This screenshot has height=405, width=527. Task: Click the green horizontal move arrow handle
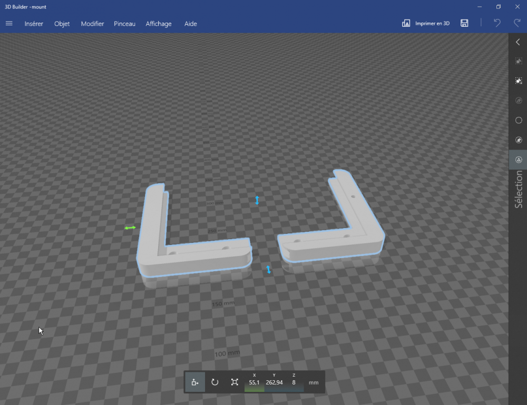[130, 228]
